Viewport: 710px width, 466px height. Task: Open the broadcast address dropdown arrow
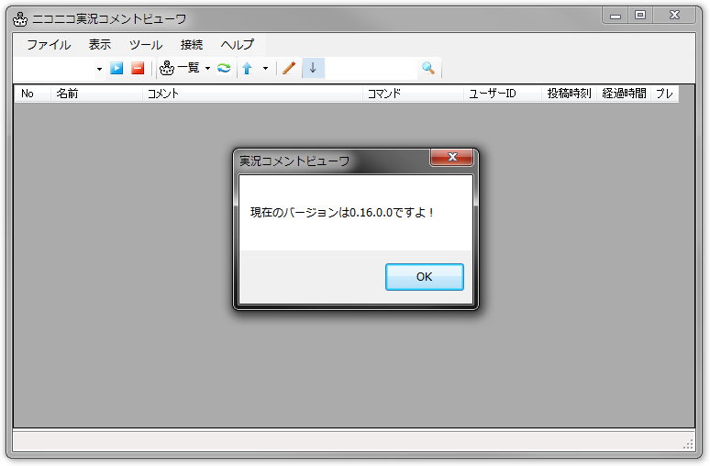[x=99, y=69]
